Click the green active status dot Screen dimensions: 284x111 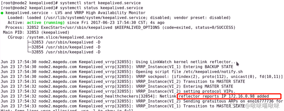[x=2, y=13]
